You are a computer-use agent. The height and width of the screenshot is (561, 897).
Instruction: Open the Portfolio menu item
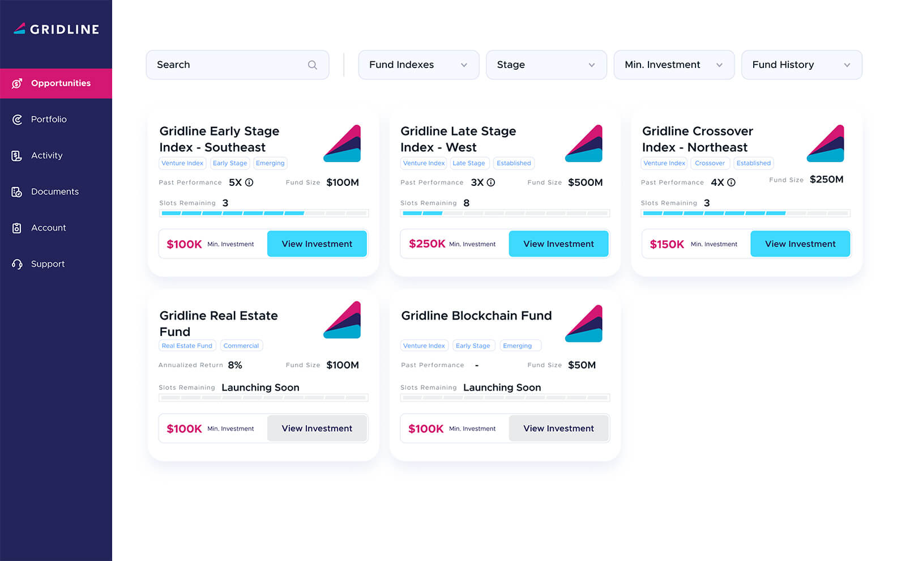point(49,120)
